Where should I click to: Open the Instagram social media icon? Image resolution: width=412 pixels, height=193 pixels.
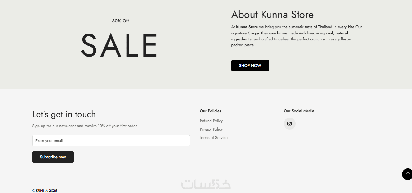[289, 124]
